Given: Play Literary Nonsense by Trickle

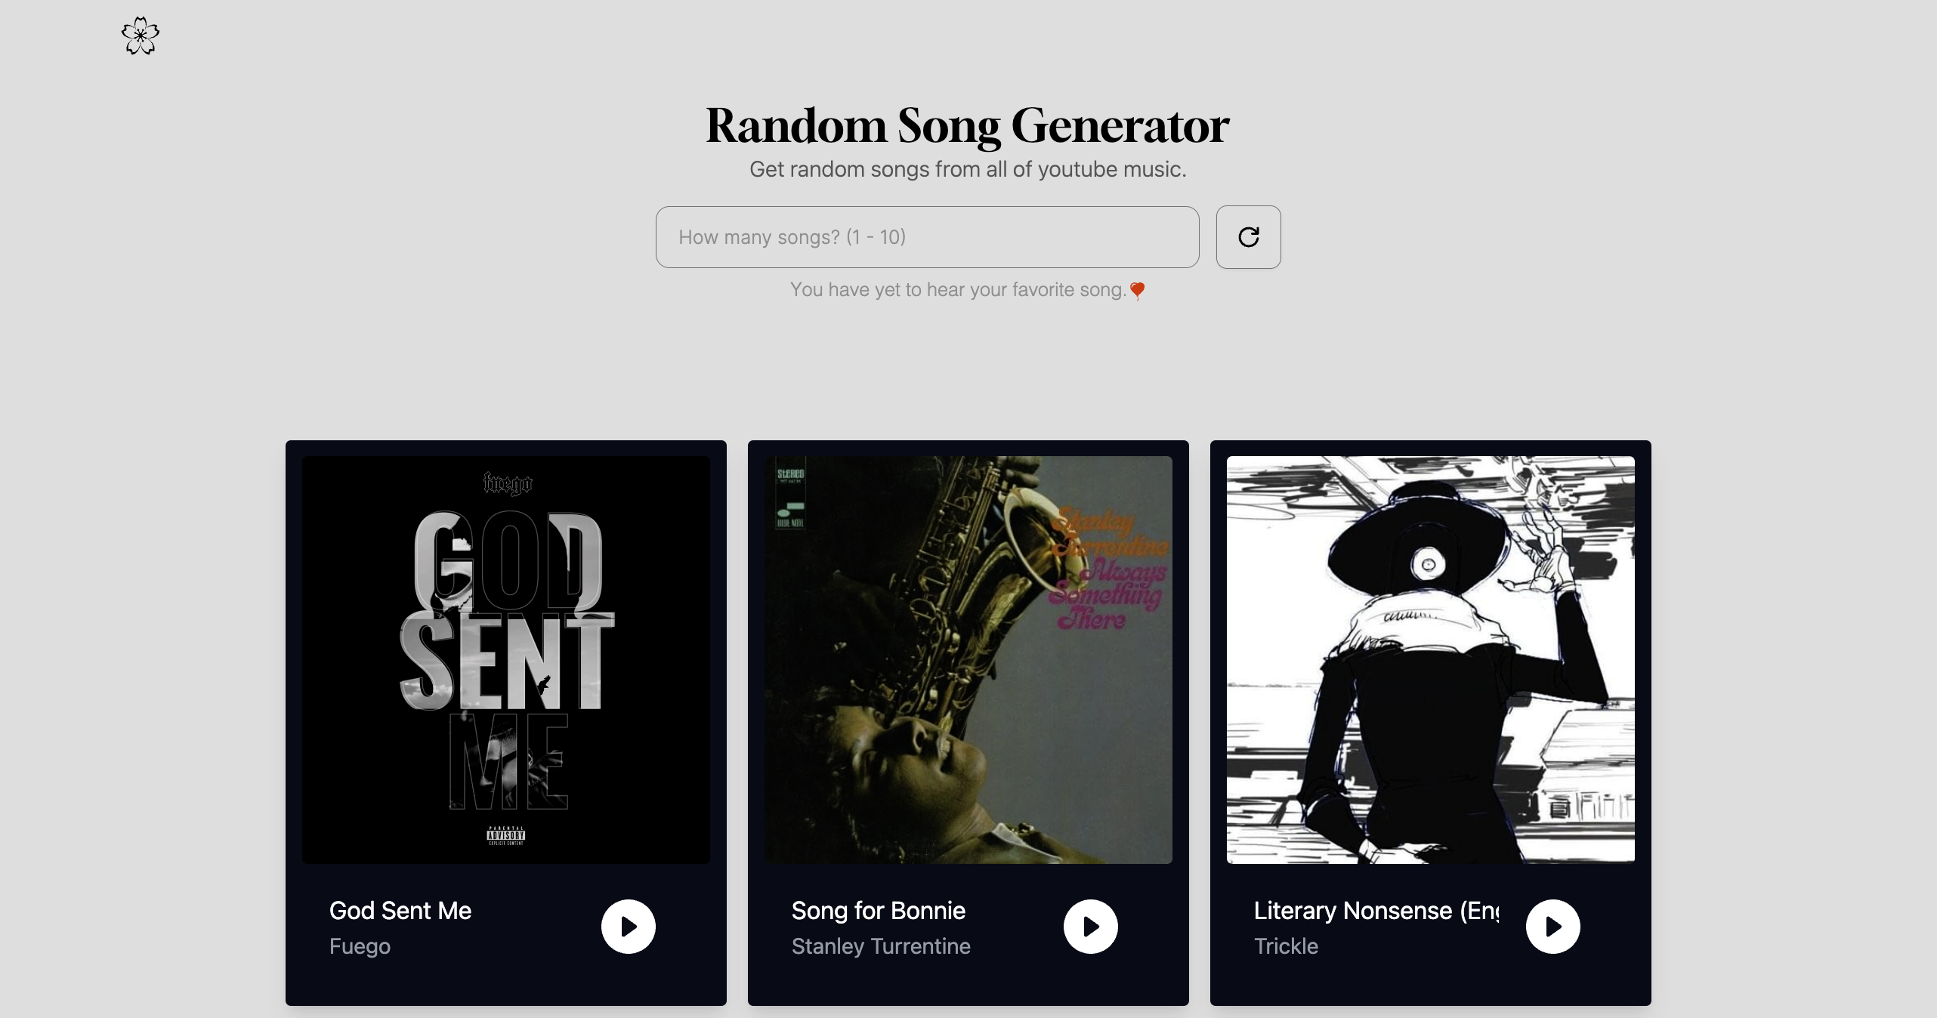Looking at the screenshot, I should coord(1552,927).
